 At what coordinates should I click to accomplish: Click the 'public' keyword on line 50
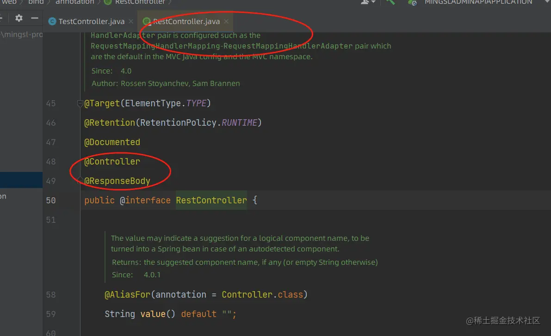99,200
